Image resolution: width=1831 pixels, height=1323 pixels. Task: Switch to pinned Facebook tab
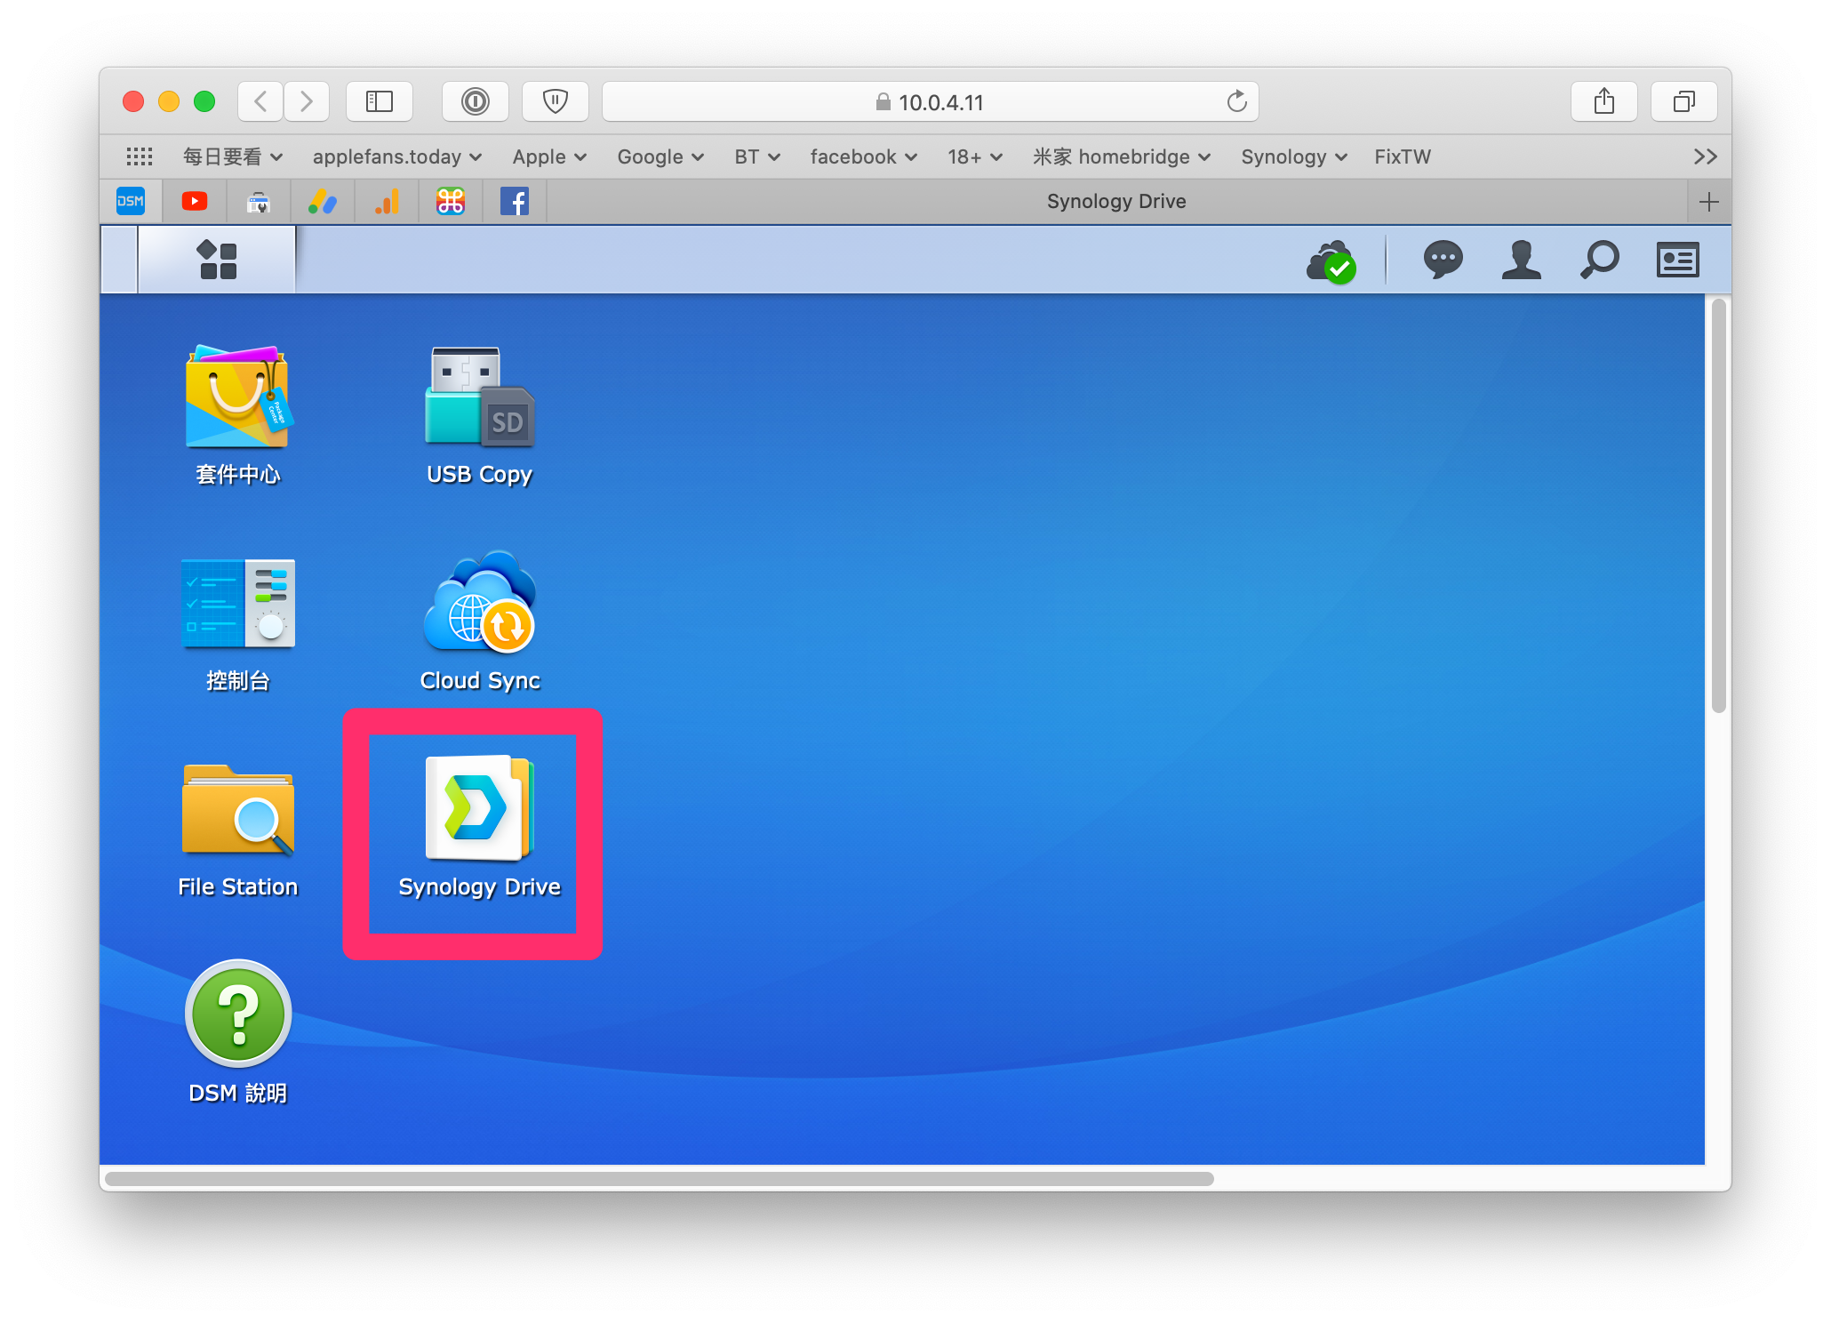(515, 202)
